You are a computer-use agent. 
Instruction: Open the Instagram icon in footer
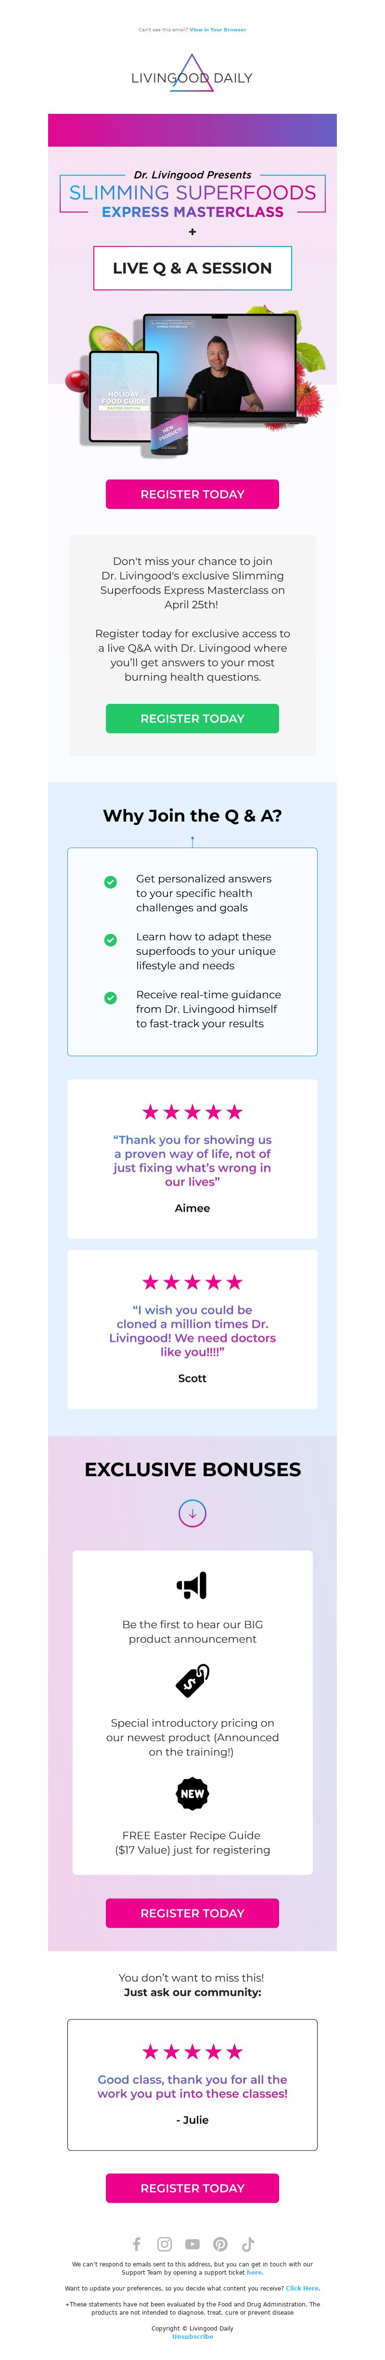tap(165, 2244)
